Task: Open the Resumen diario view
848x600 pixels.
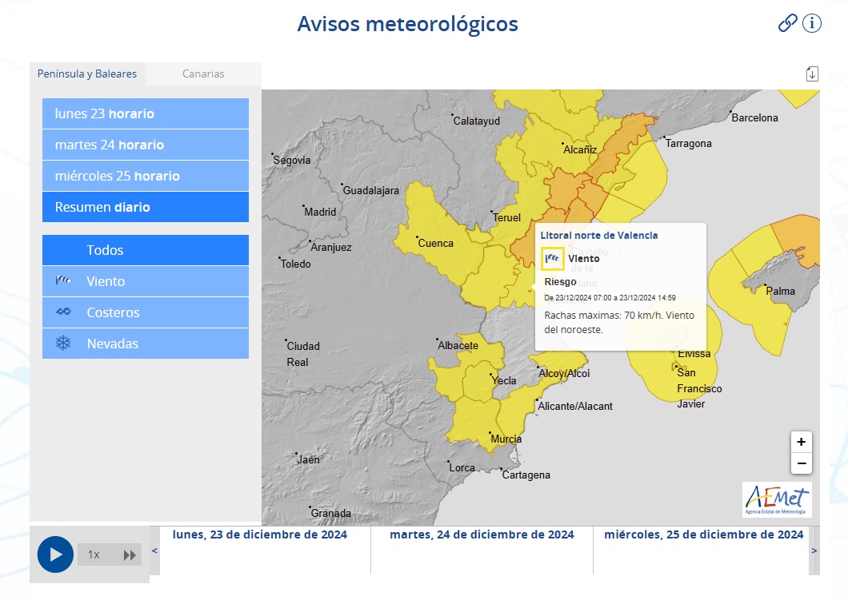Action: [145, 207]
